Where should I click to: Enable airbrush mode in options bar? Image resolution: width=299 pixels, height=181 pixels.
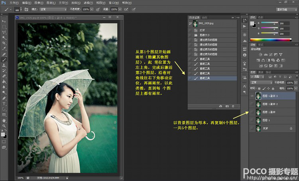coord(126,9)
